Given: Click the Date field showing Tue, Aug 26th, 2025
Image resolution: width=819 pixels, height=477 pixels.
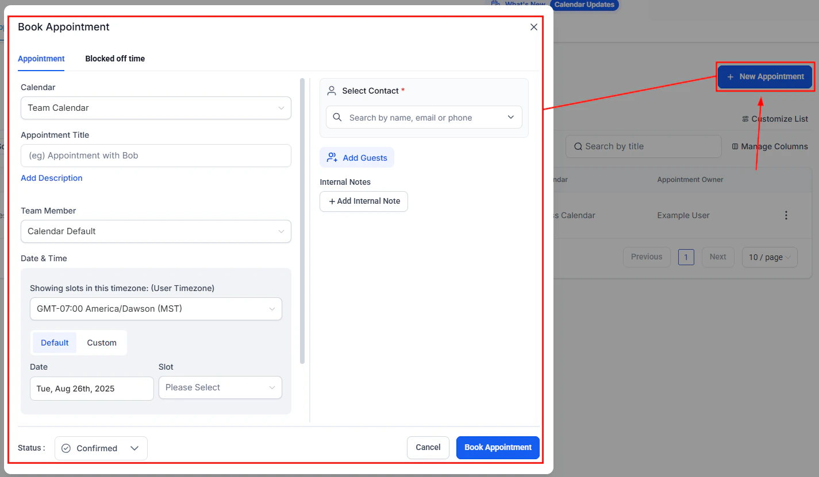Looking at the screenshot, I should click(x=91, y=389).
